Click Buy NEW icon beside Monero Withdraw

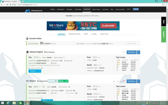123,81
